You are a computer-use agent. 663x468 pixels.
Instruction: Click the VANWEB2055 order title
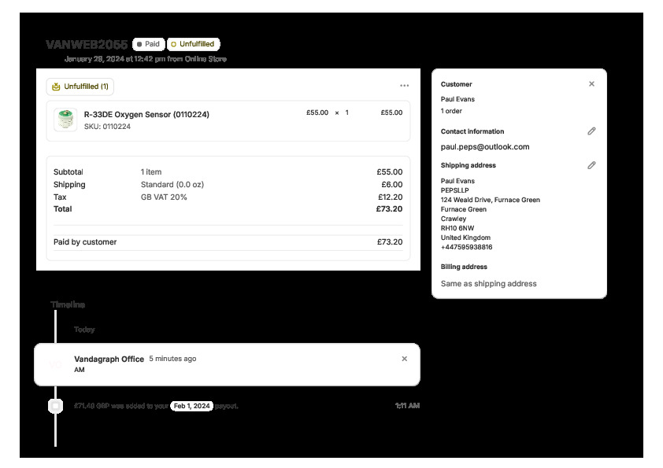tap(87, 45)
